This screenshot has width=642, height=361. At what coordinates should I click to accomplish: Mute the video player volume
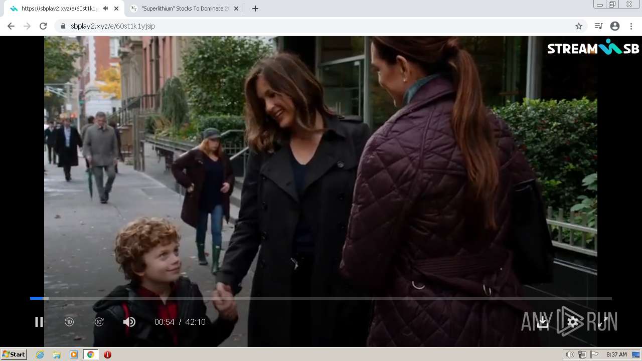tap(129, 322)
